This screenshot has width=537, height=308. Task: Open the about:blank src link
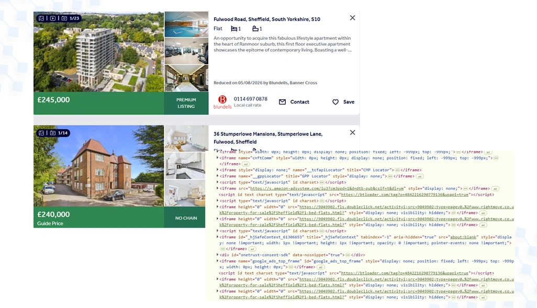(x=463, y=237)
